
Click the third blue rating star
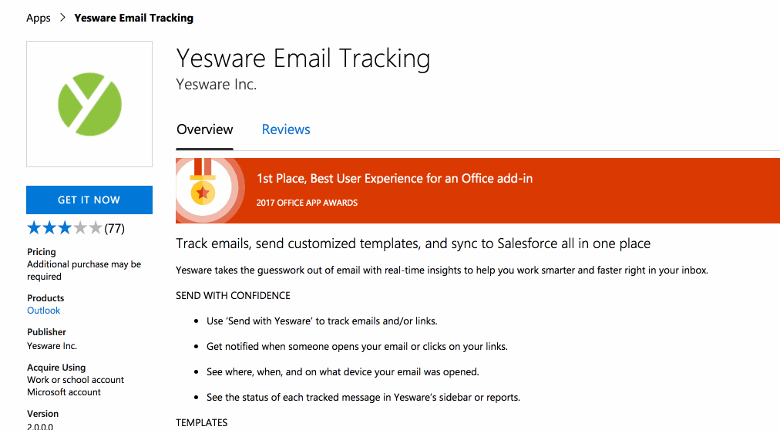click(x=65, y=228)
